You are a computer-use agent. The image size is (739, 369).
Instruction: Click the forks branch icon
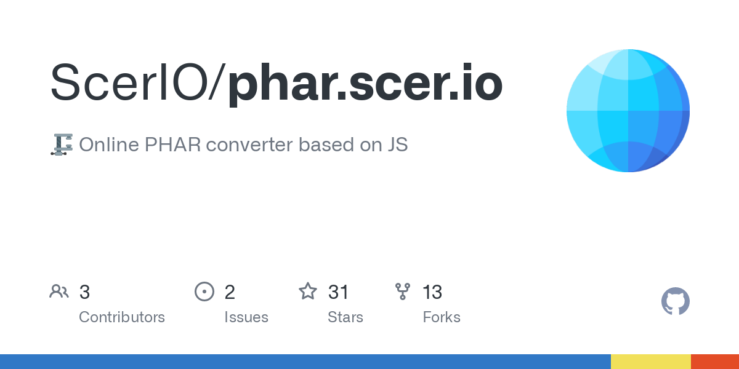(x=403, y=292)
